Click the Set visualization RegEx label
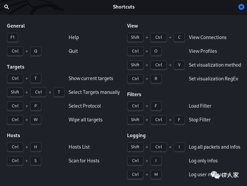The image size is (247, 186). click(x=213, y=79)
